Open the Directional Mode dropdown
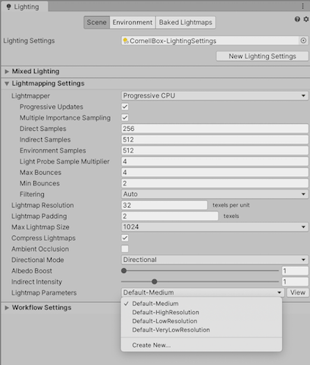 click(215, 260)
